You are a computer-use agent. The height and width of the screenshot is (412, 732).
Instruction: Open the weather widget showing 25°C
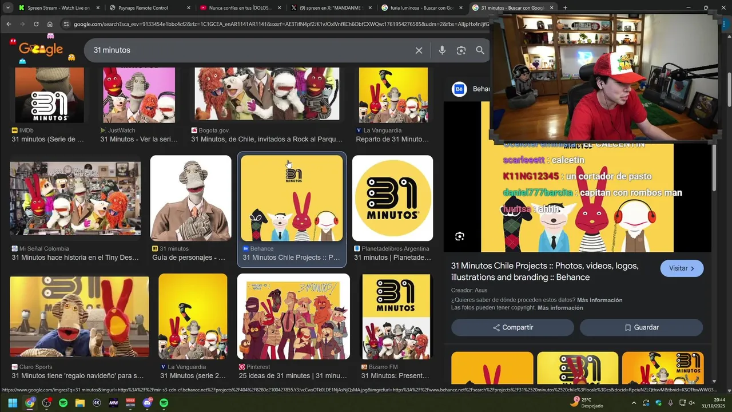[x=587, y=402]
